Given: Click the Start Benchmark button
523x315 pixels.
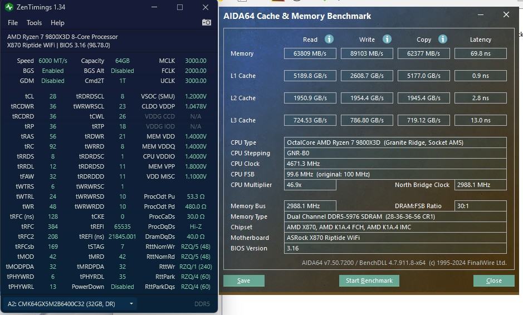Looking at the screenshot, I should [x=369, y=280].
